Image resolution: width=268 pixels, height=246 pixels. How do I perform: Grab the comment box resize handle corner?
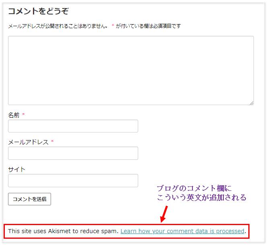point(252,103)
